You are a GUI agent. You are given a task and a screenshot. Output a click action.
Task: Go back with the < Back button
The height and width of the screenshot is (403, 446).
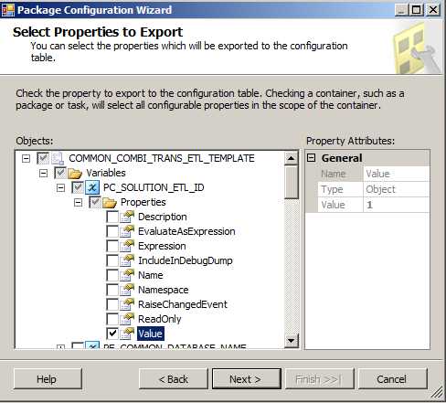coord(174,379)
